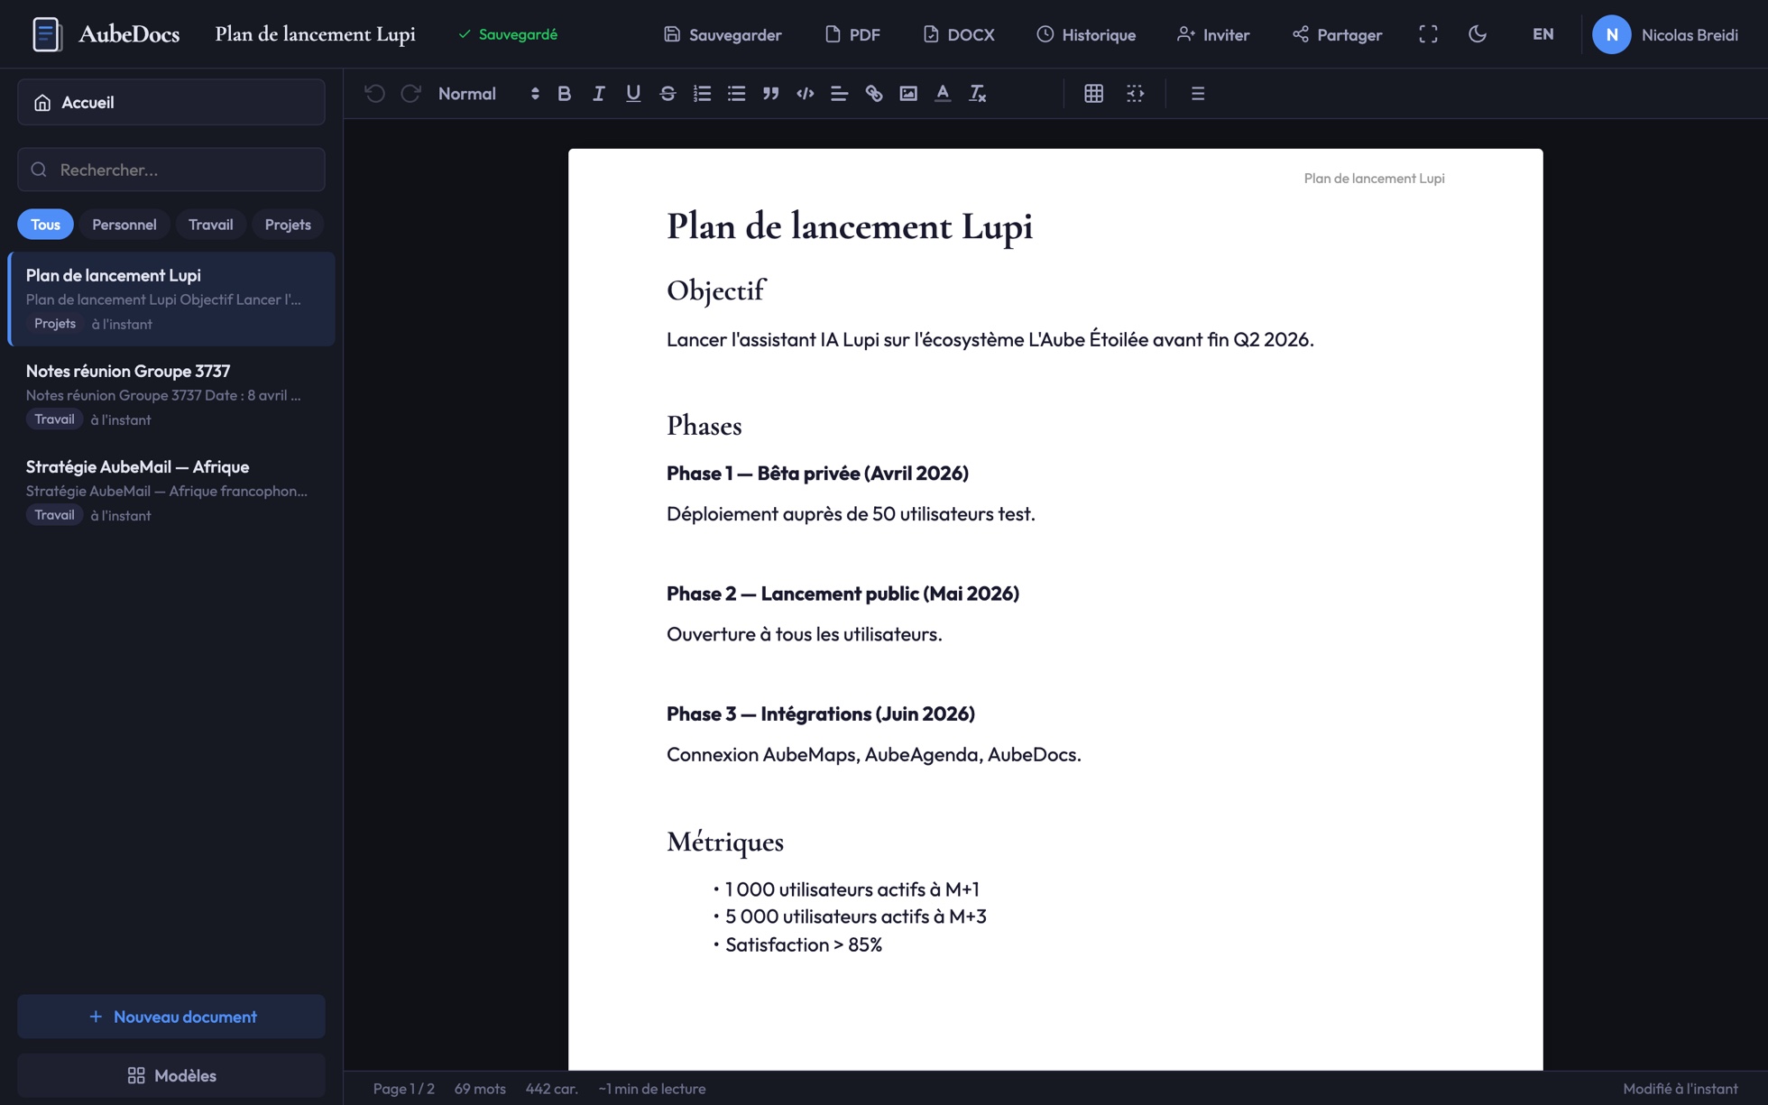Open the Nicolas Breidi account name
The height and width of the screenshot is (1105, 1768).
(1690, 34)
